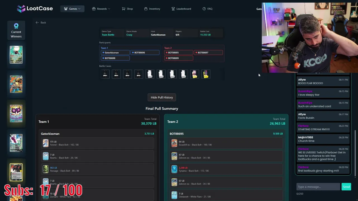Click Gatorkissman's 3,751 LB subtotal
The width and height of the screenshot is (358, 201).
(x=149, y=134)
